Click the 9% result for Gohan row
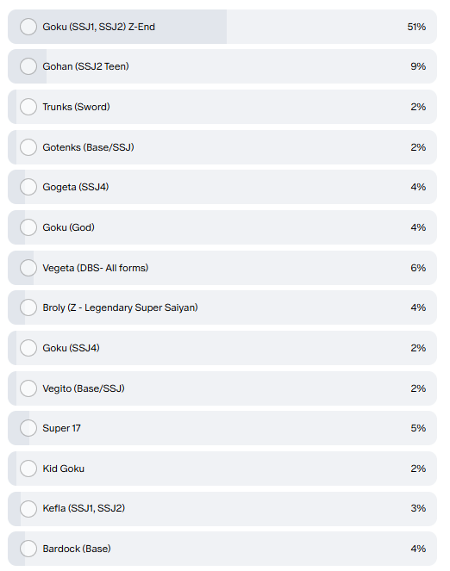This screenshot has width=450, height=571. point(418,66)
